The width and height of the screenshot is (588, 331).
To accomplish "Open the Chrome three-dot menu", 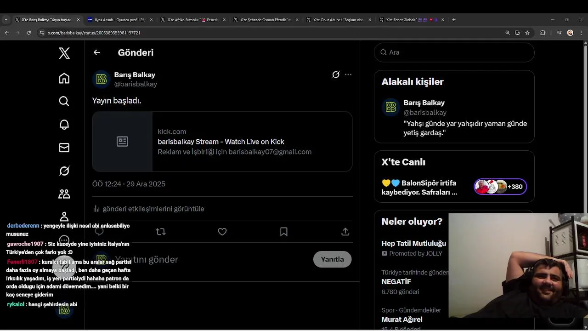I will click(581, 33).
